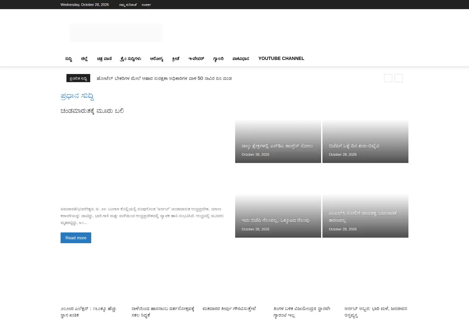Click the Read more button
Screen dimensions: 469x326
tap(76, 238)
